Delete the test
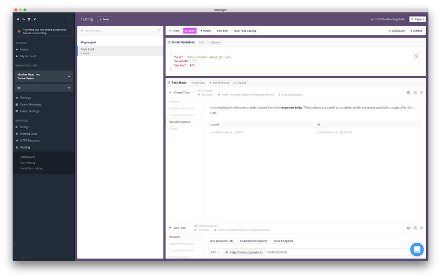 [x=417, y=31]
